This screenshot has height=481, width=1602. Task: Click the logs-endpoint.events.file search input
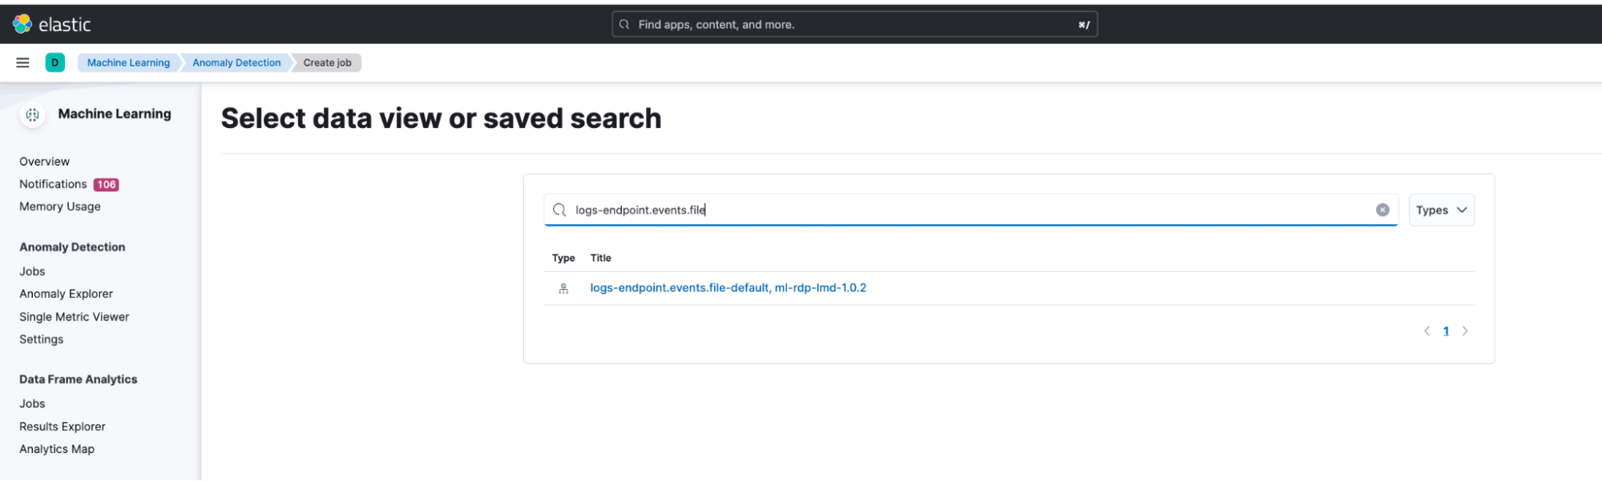[x=970, y=210]
